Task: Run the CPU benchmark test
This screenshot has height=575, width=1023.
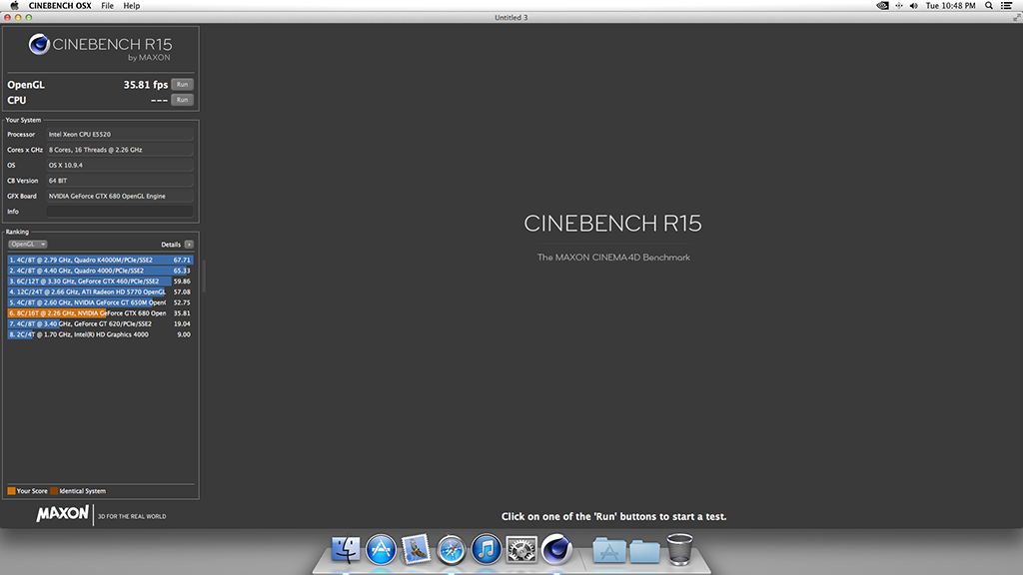Action: point(182,100)
